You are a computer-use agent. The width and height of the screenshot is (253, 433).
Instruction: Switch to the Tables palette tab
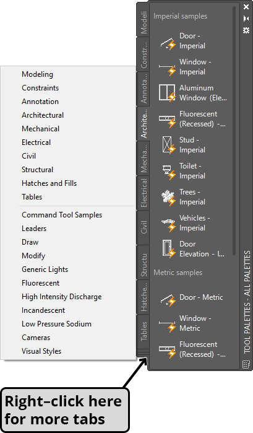click(x=143, y=331)
